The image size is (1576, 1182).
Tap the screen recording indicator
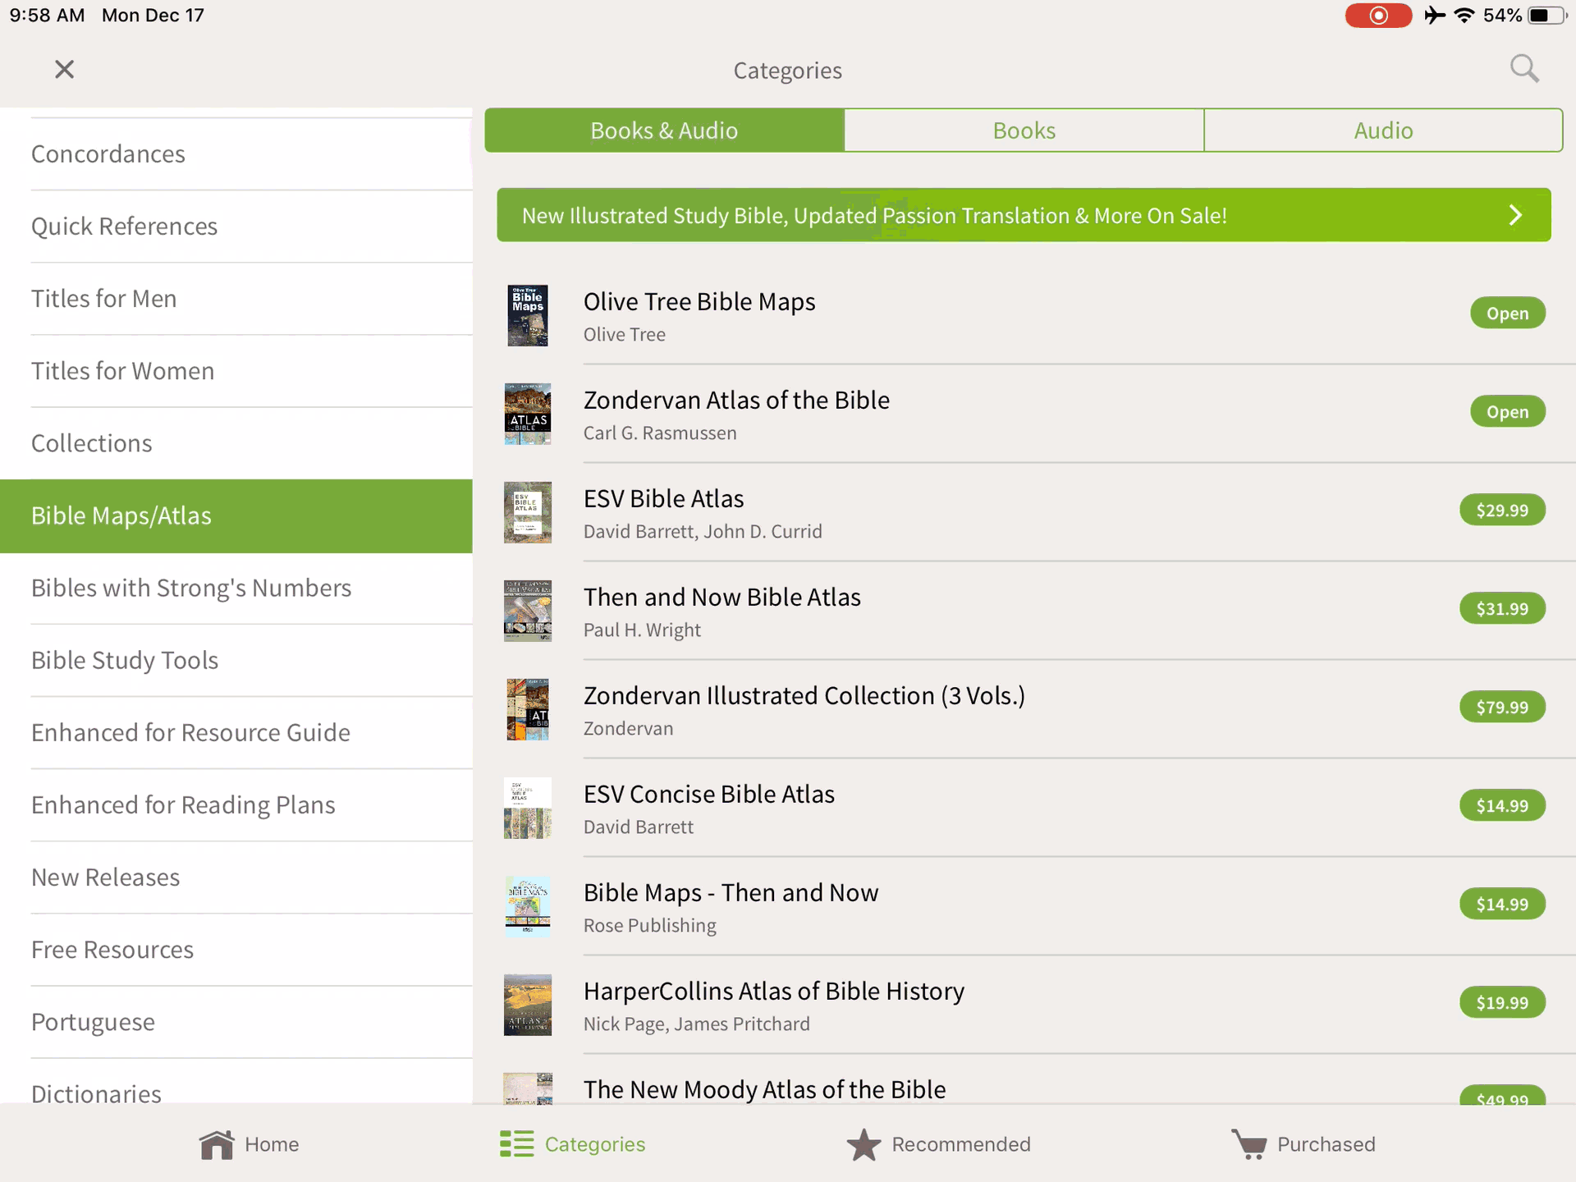point(1378,16)
